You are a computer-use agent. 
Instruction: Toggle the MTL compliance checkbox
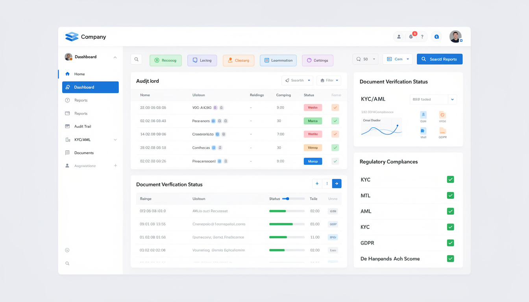[x=450, y=195]
